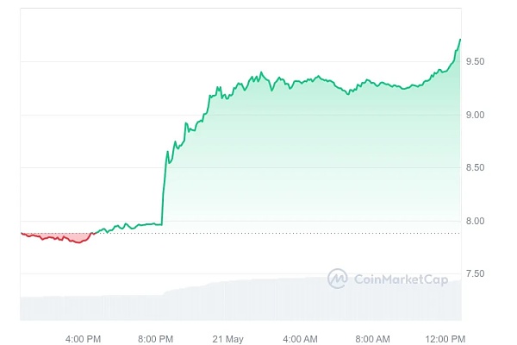Click the 8:00 PM time label
The width and height of the screenshot is (517, 345).
coord(156,337)
